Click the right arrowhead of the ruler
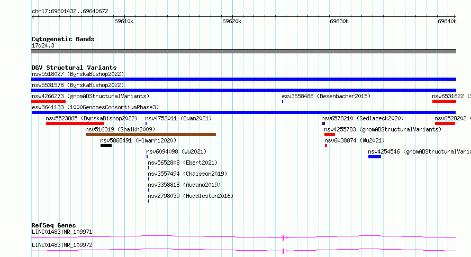 tap(455, 16)
